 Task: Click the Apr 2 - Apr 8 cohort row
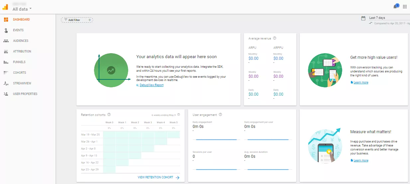coord(131,148)
